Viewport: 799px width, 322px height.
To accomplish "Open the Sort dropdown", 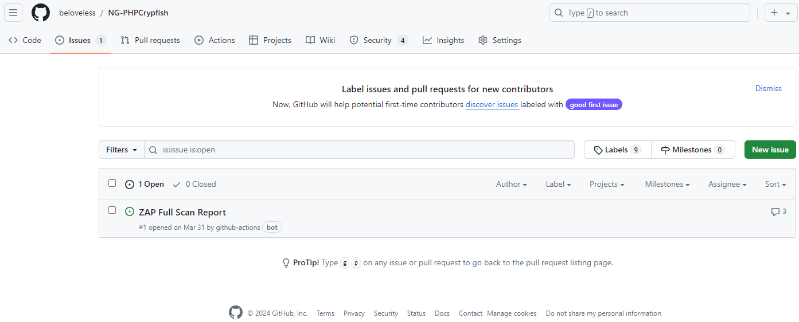I will (775, 184).
